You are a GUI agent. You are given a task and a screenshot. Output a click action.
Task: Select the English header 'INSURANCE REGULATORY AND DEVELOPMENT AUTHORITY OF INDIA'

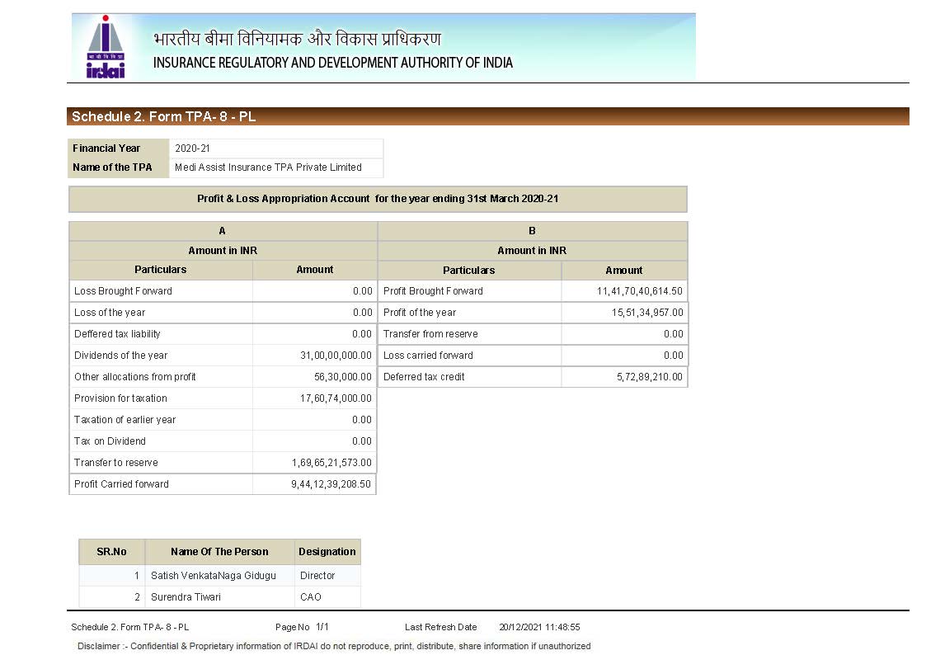tap(332, 63)
